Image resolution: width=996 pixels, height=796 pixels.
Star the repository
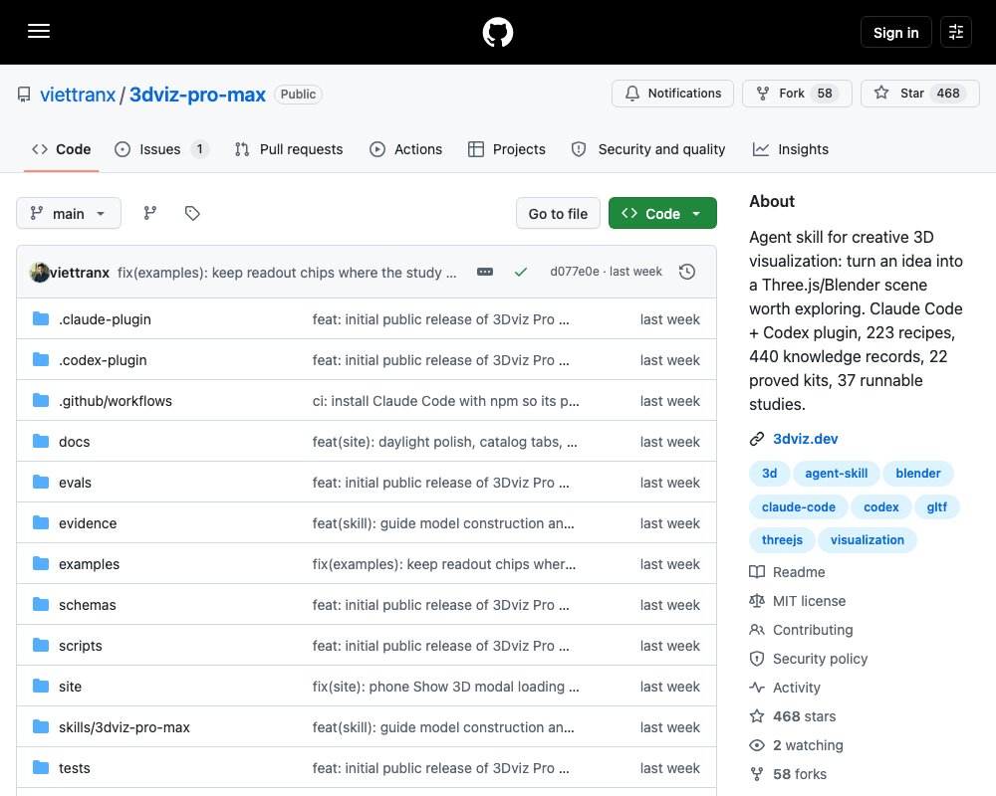pyautogui.click(x=919, y=94)
